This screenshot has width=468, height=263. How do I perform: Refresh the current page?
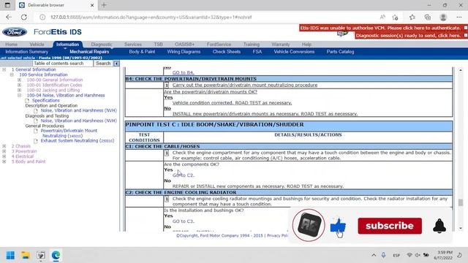(24, 18)
